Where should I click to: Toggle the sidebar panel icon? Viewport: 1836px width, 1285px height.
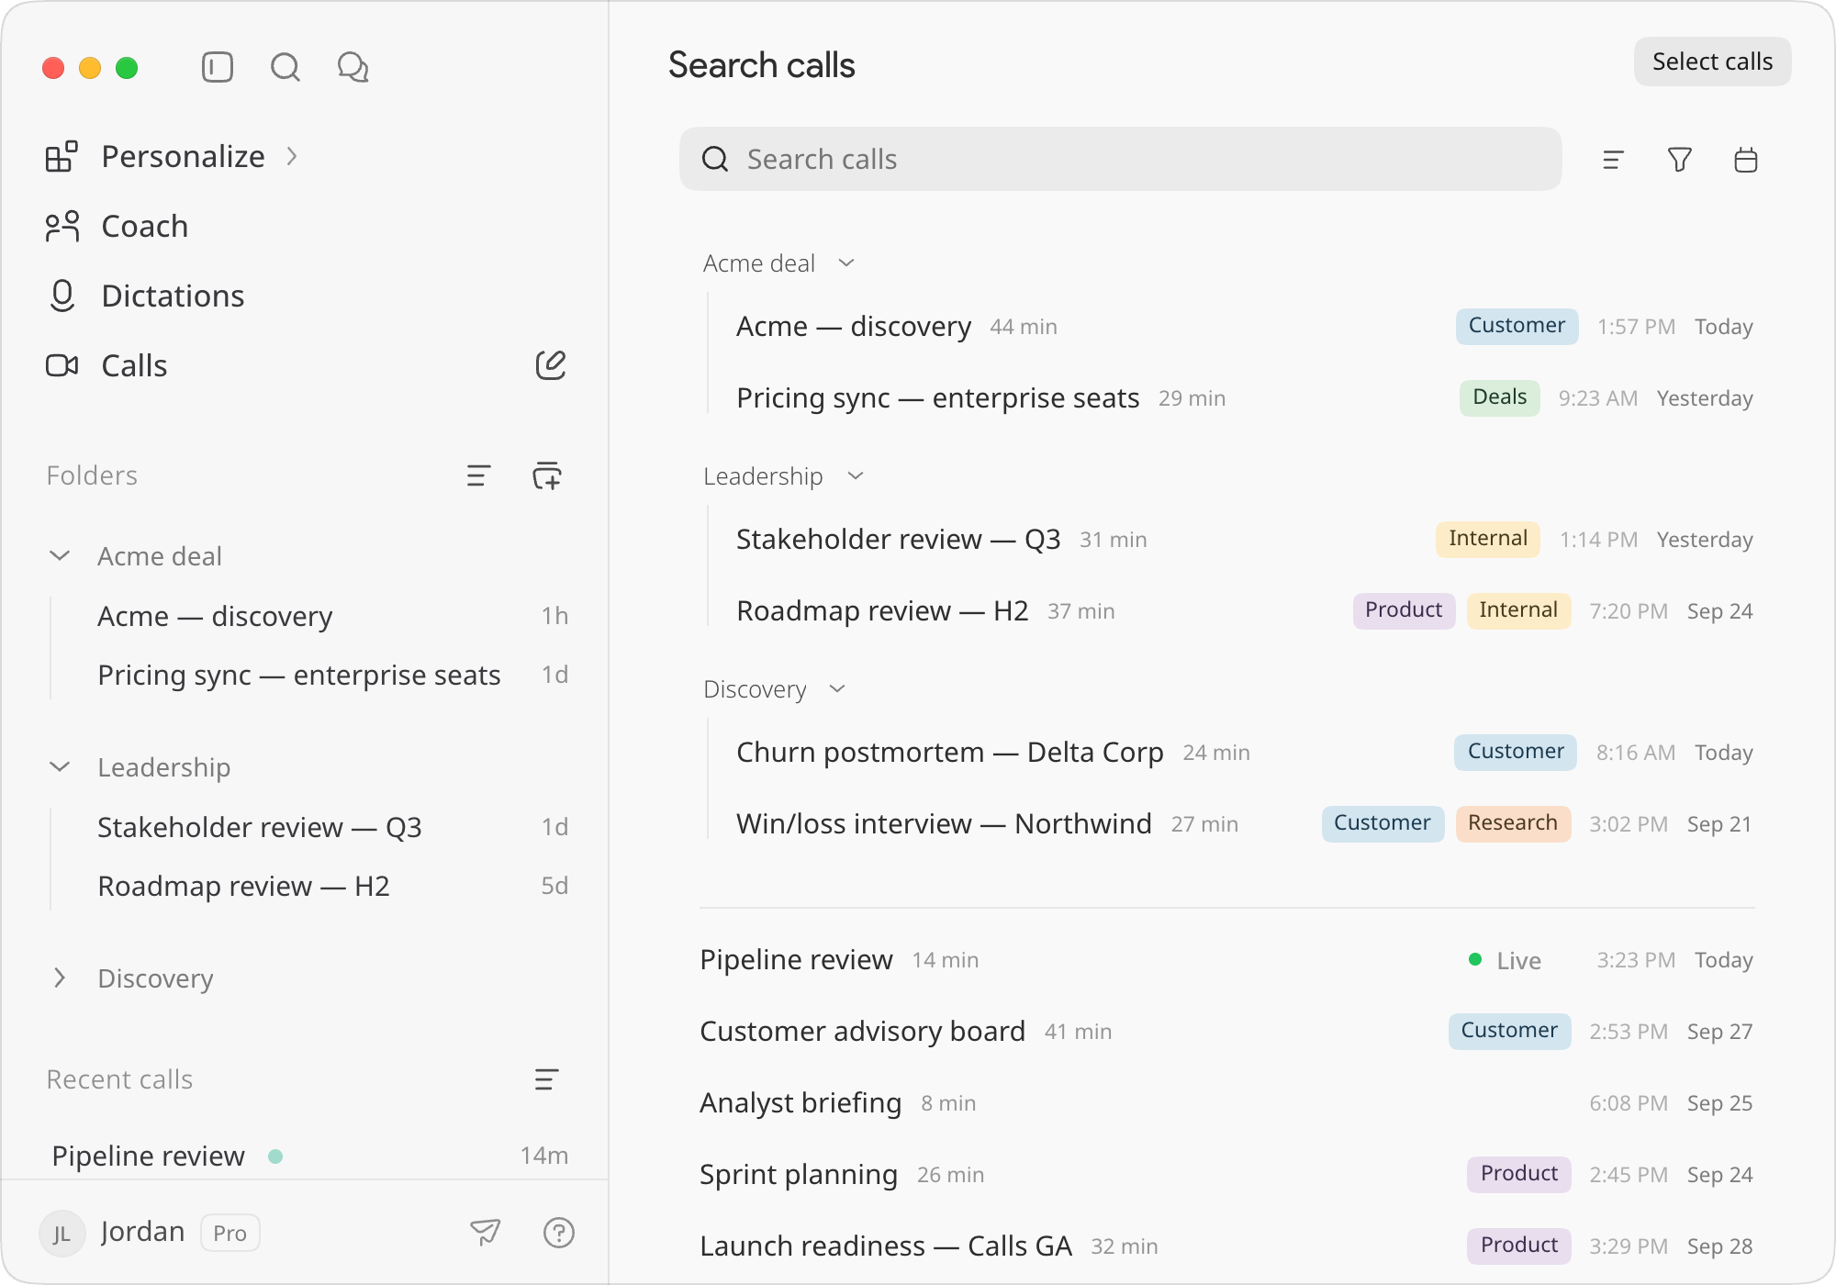[218, 67]
